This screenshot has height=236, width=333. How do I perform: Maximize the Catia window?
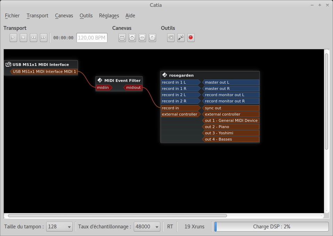[320, 5]
